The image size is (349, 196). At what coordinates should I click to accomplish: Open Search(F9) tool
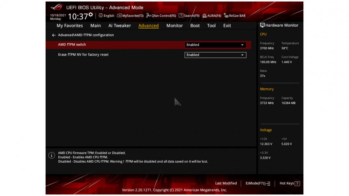189,16
